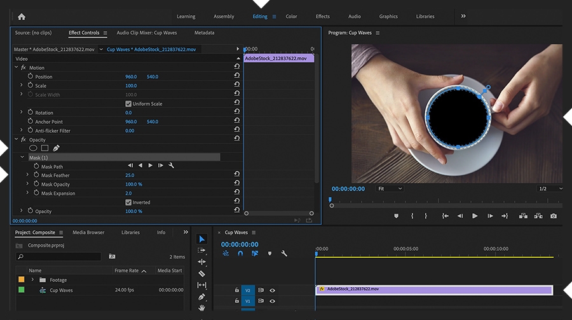The width and height of the screenshot is (572, 320).
Task: Click the Mask Feather value 25.0
Action: 130,175
